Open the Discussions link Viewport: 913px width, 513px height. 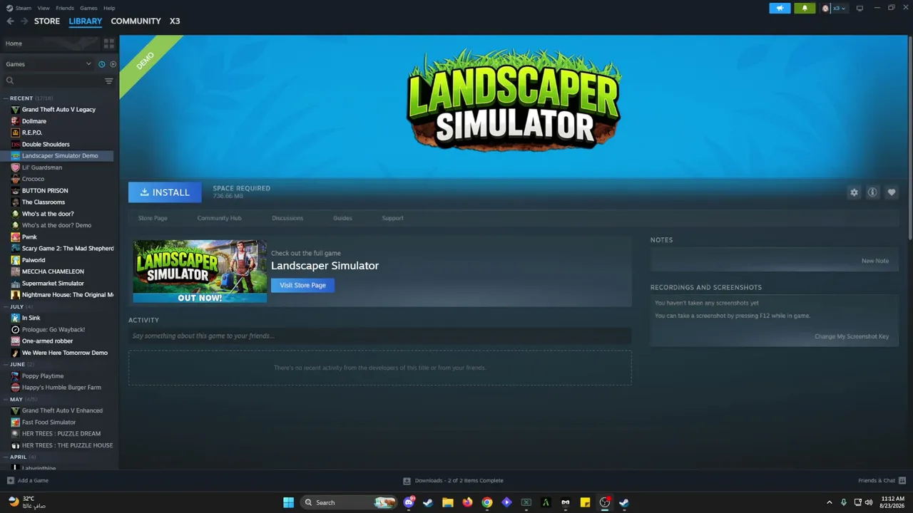click(x=287, y=218)
